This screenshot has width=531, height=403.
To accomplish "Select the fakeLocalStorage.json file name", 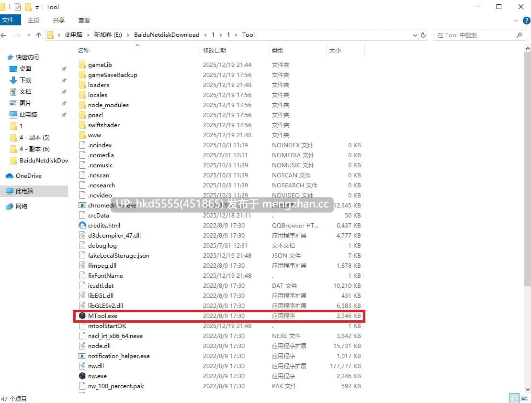I will [119, 256].
